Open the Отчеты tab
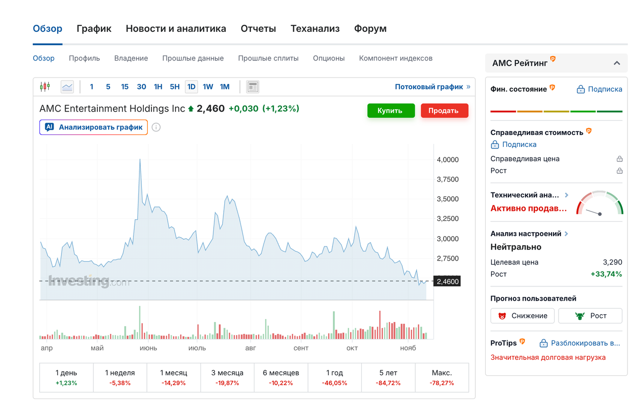This screenshot has height=405, width=635. (x=258, y=29)
